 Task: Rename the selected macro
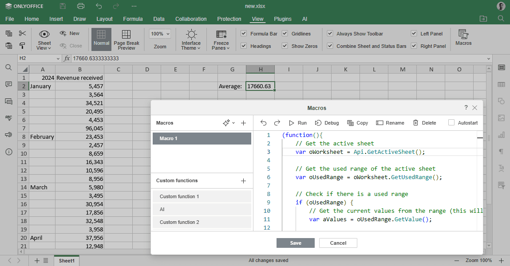pyautogui.click(x=390, y=123)
